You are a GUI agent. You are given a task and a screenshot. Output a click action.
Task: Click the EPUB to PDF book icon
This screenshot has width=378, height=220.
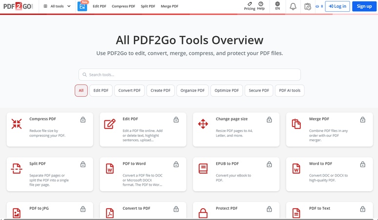pyautogui.click(x=203, y=169)
